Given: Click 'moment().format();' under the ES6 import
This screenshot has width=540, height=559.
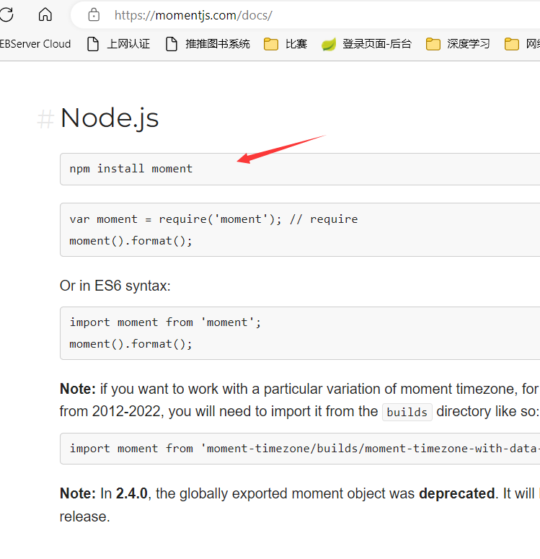Looking at the screenshot, I should click(130, 344).
